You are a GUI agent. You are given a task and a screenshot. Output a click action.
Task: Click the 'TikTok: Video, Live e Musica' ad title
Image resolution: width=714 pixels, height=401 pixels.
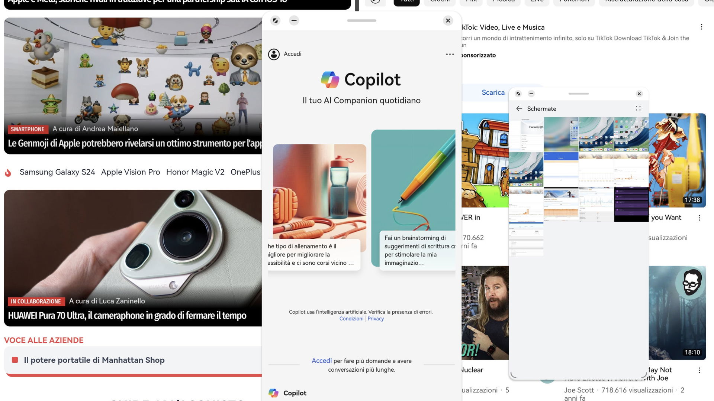503,27
